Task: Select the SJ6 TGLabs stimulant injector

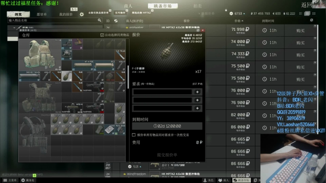Action: pos(120,55)
